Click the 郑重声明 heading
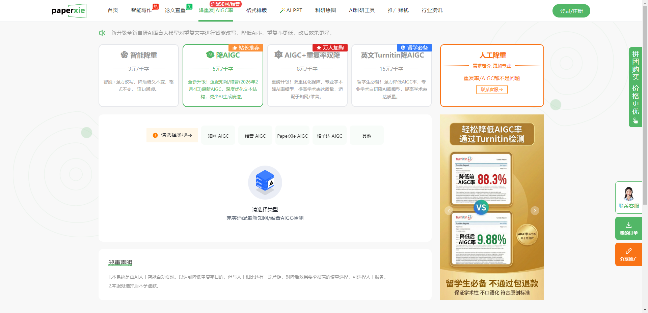Screen dimensions: 648x313 pyautogui.click(x=120, y=263)
